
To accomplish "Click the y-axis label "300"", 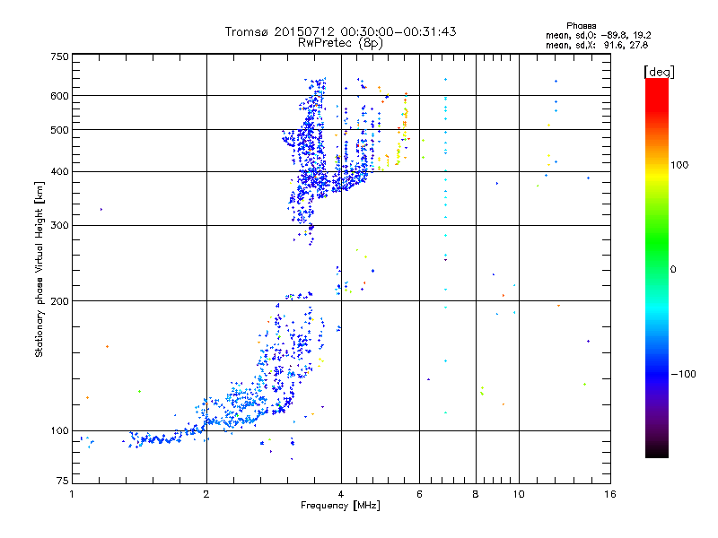I will click(59, 226).
